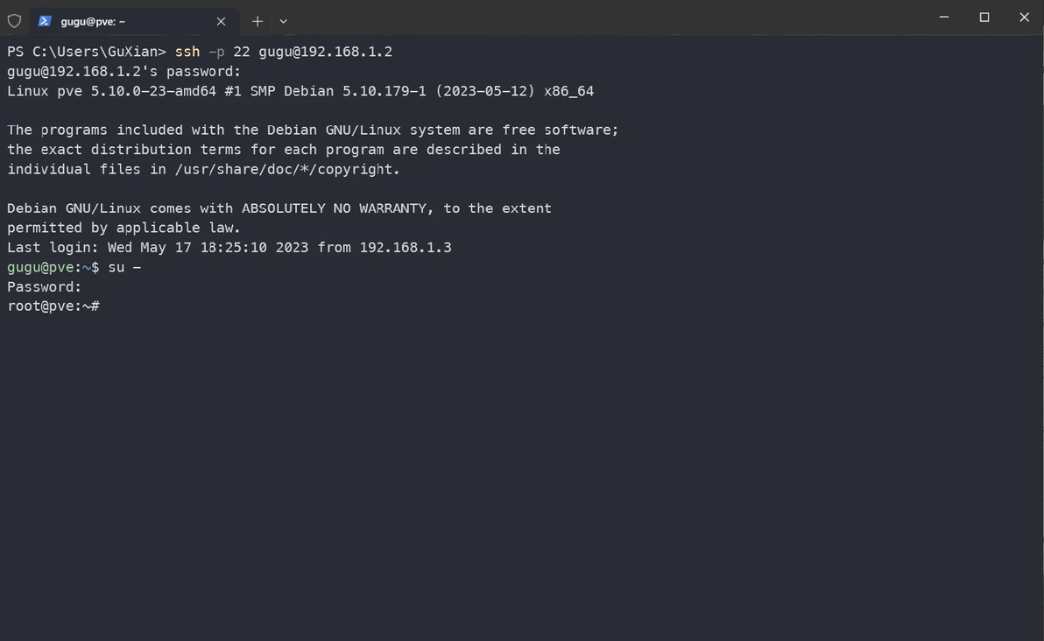Click the PowerShell icon on the tab
Viewport: 1044px width, 641px height.
[45, 21]
